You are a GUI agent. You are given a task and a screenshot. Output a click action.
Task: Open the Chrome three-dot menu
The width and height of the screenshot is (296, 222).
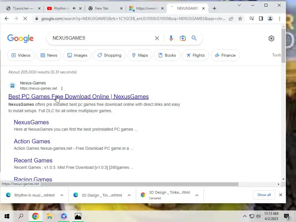click(280, 18)
